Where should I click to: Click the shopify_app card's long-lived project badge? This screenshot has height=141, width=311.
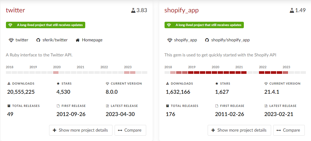(204, 25)
